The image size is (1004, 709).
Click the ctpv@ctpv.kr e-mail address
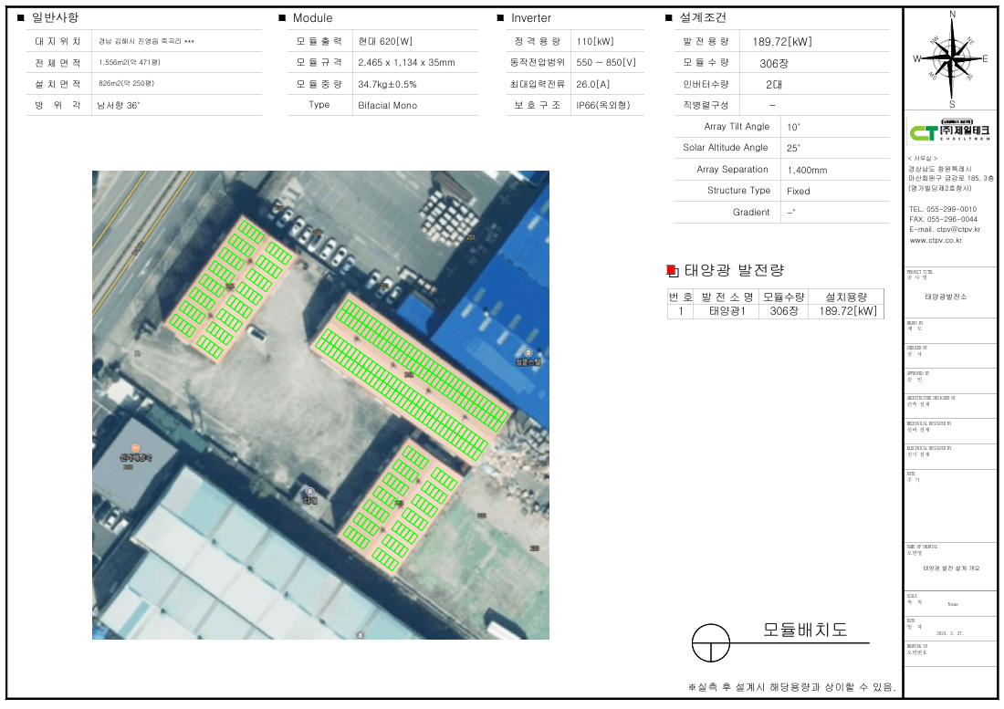(944, 230)
